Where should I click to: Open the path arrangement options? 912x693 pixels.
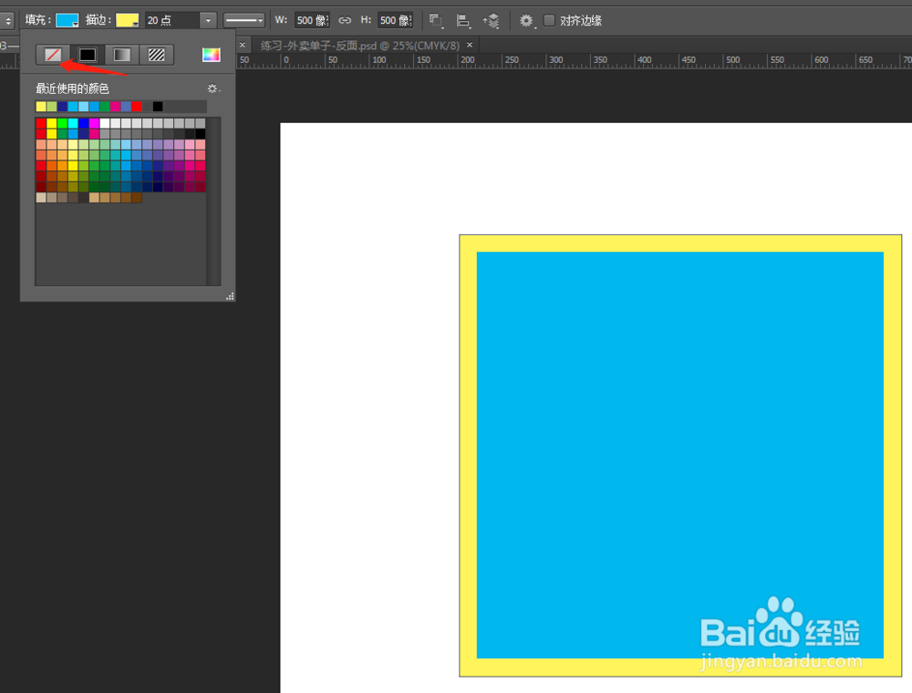pyautogui.click(x=491, y=21)
